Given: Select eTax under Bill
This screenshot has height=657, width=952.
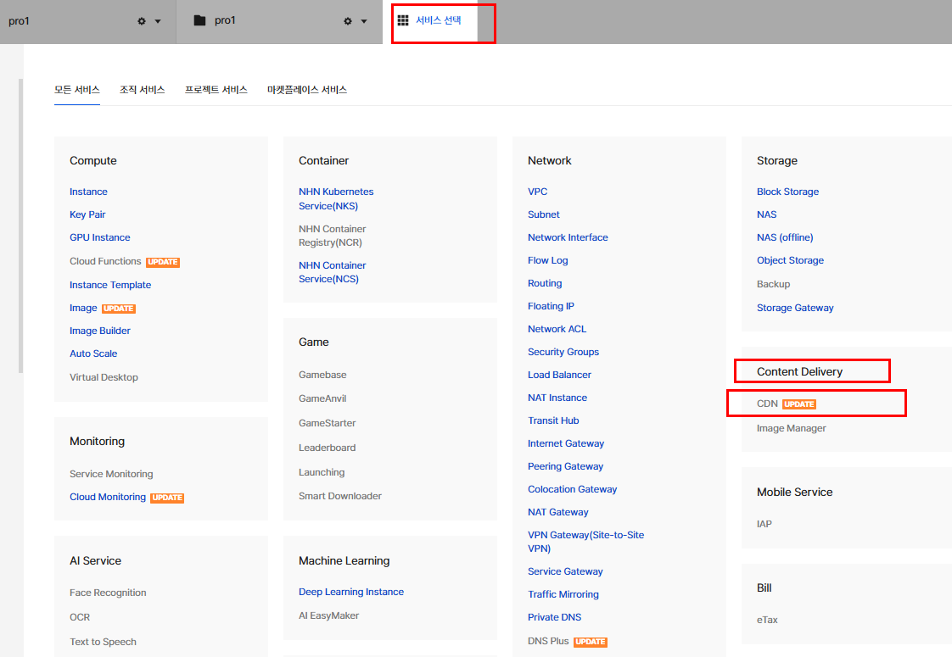Looking at the screenshot, I should click(x=767, y=620).
